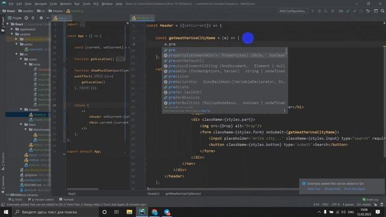
Task: Open the File menu
Action: (11, 4)
